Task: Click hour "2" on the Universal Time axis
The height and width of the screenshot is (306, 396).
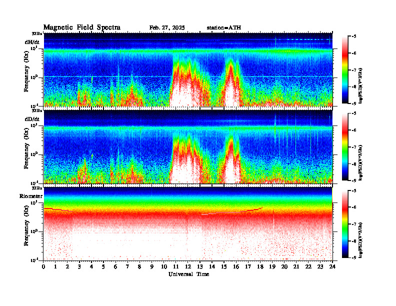Action: coord(67,266)
